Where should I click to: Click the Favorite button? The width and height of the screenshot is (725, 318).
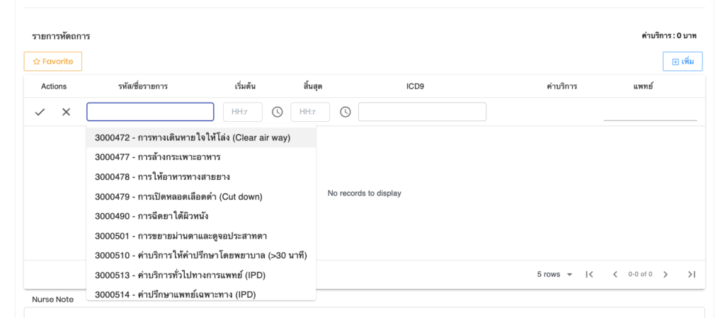(53, 62)
